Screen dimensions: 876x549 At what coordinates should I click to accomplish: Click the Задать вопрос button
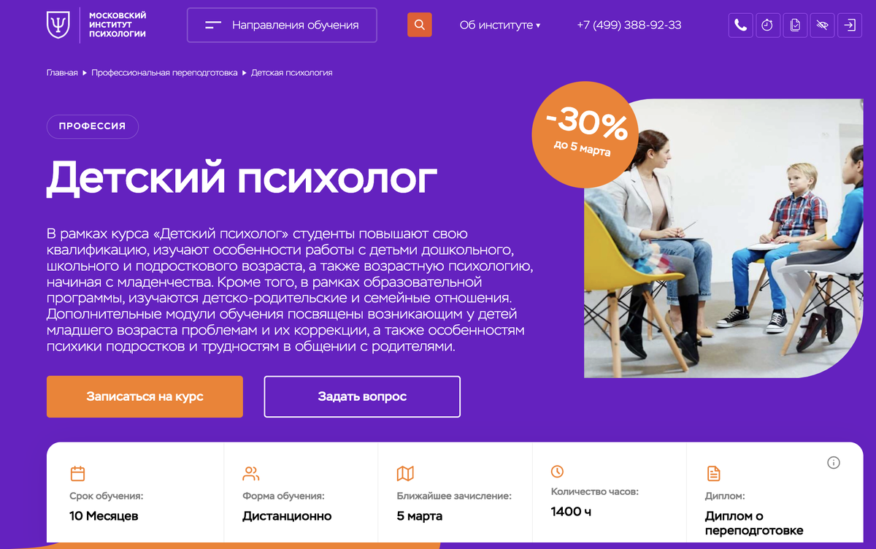362,396
